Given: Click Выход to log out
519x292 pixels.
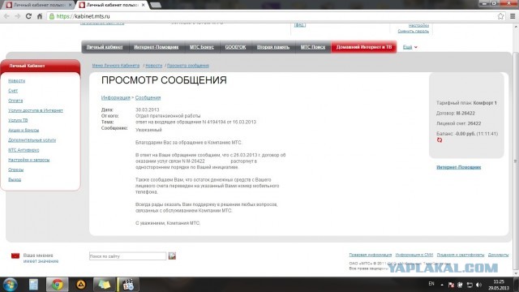Looking at the screenshot, I should [15, 179].
